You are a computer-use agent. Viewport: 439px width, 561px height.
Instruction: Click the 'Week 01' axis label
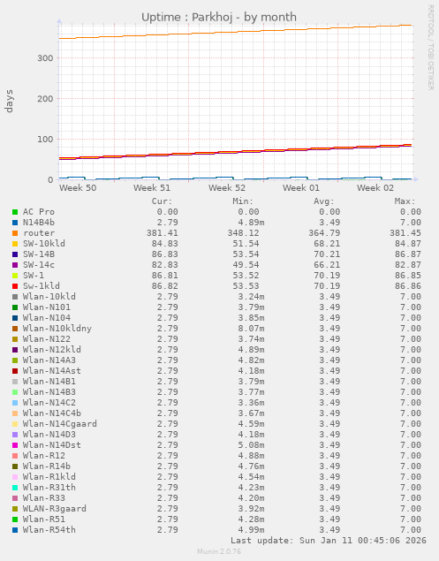pos(301,188)
